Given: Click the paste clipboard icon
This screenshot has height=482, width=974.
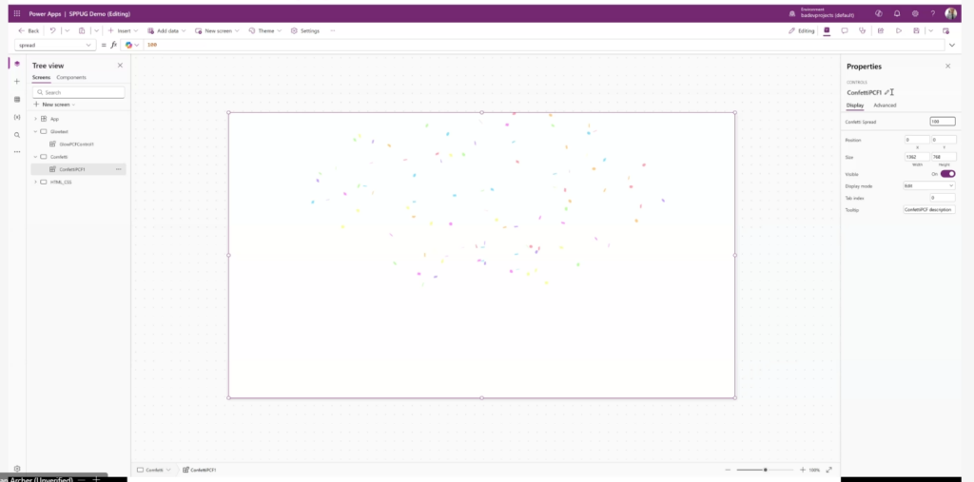Looking at the screenshot, I should pos(82,30).
